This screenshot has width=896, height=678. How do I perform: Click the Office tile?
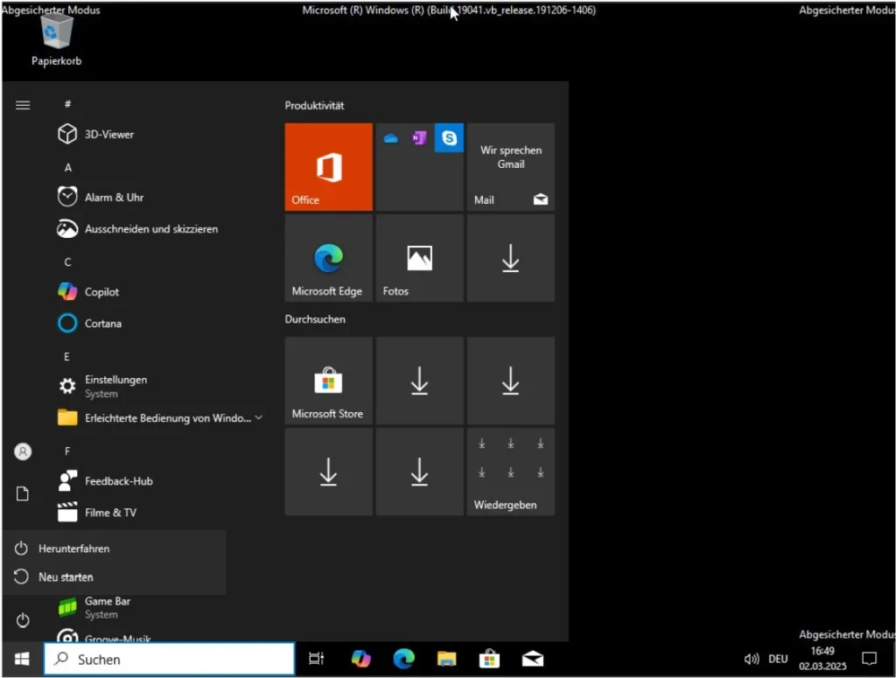[x=329, y=167]
